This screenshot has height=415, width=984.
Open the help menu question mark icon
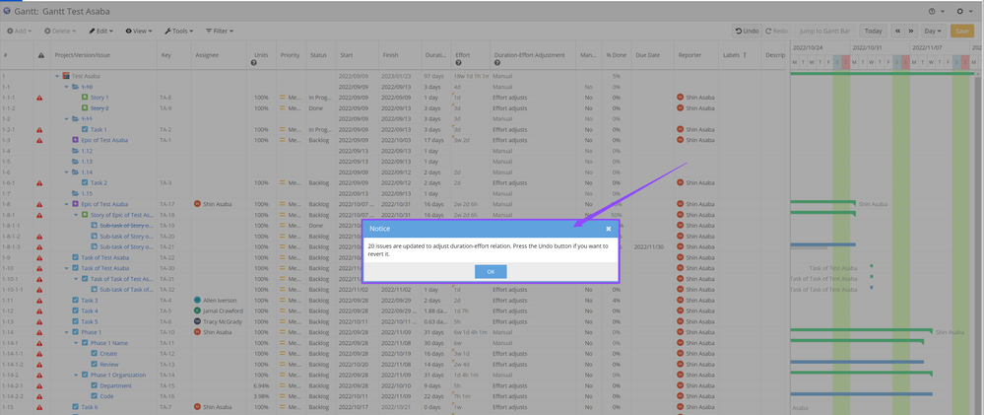click(934, 11)
